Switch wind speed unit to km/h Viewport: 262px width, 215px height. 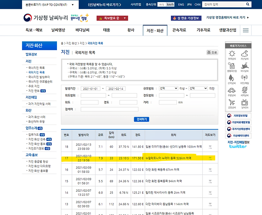point(170,5)
